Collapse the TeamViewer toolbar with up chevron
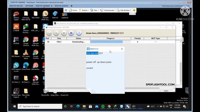This screenshot has width=200, height=112. (x=134, y=14)
